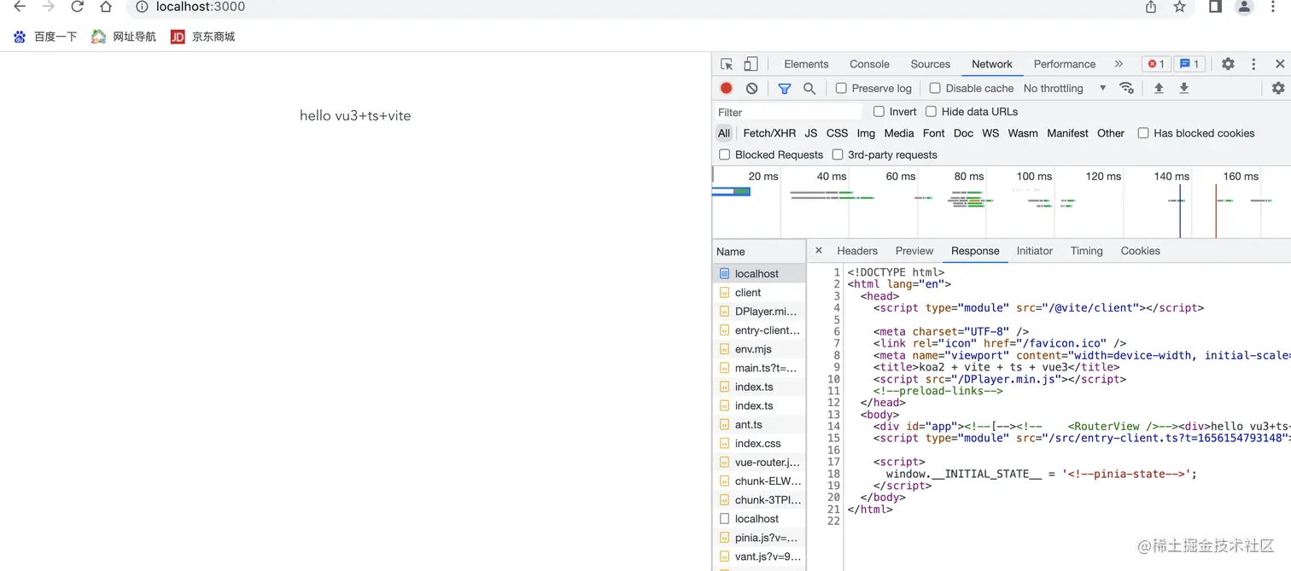
Task: Switch to the Elements tab
Action: (x=806, y=64)
